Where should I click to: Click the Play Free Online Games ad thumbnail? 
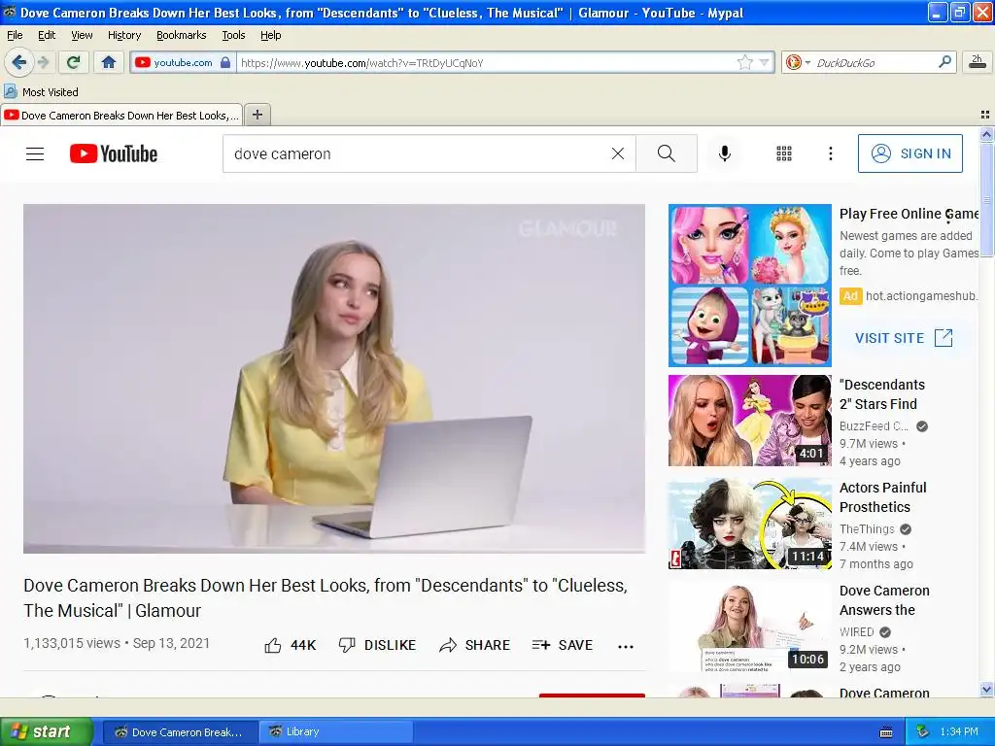click(x=749, y=285)
